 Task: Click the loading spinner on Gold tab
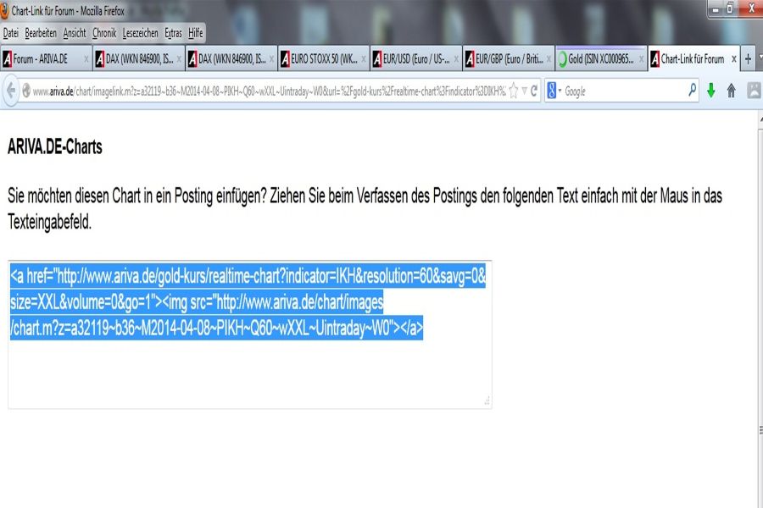(563, 59)
